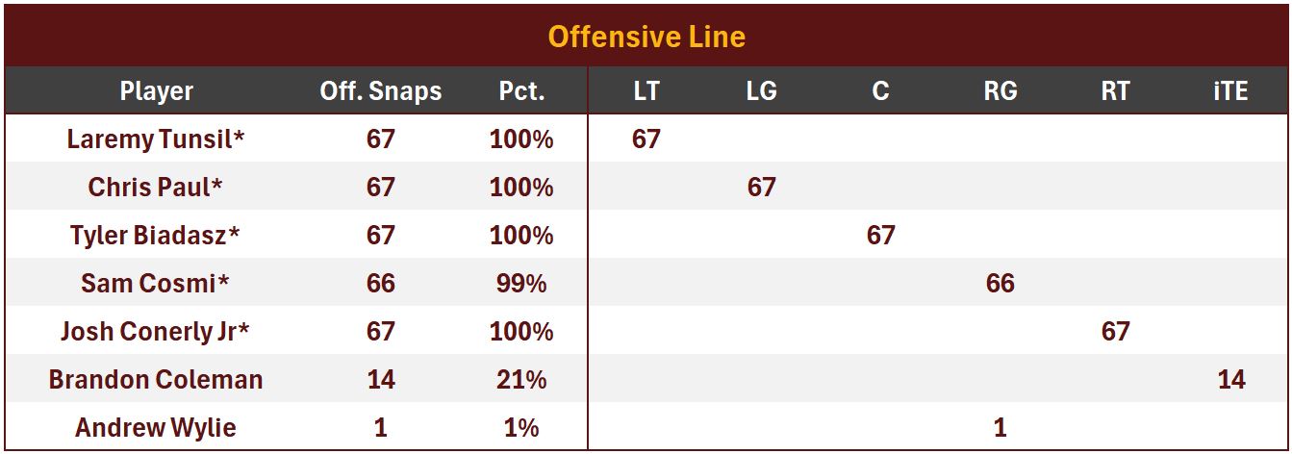Click the iTE column header

(1230, 91)
